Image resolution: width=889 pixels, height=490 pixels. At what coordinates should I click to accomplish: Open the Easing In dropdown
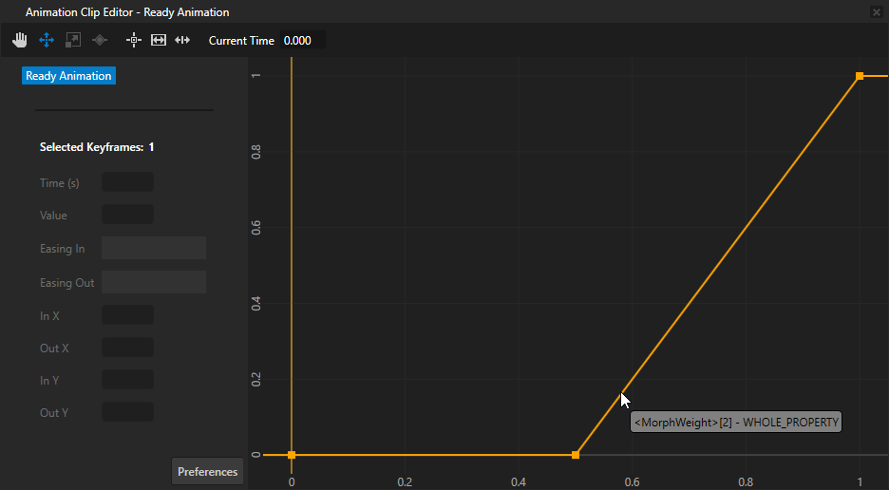[x=154, y=249]
